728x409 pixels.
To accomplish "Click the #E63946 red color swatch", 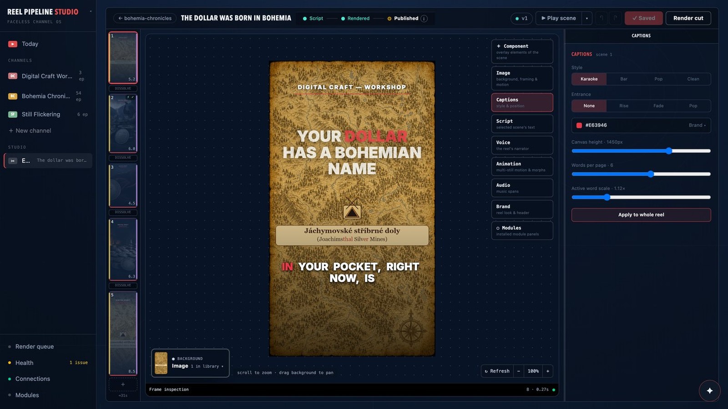I will (579, 125).
